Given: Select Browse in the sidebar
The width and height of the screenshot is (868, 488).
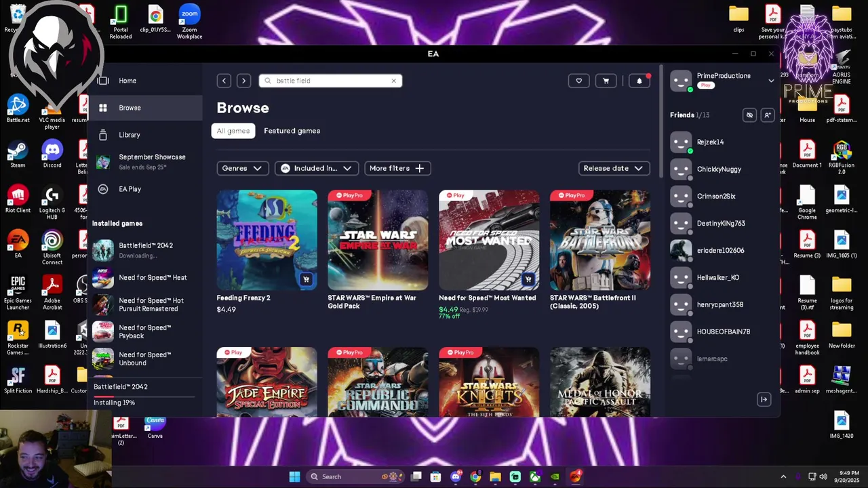Looking at the screenshot, I should pos(145,108).
